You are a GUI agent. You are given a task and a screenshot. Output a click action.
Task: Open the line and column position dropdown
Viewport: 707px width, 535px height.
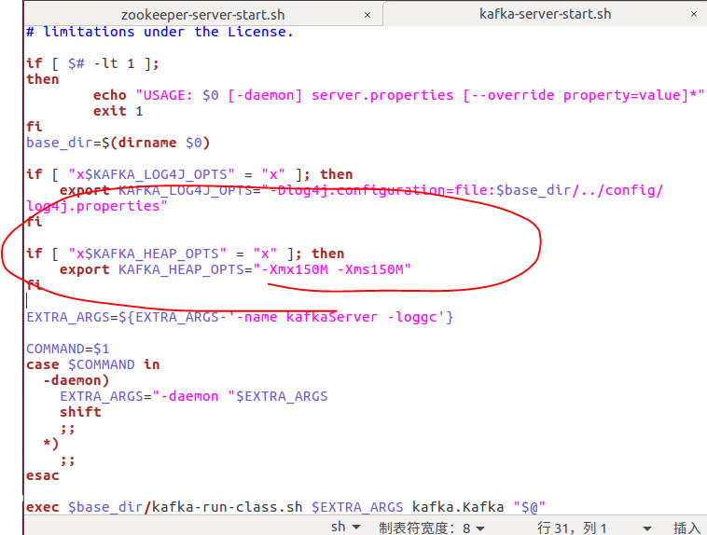(594, 528)
